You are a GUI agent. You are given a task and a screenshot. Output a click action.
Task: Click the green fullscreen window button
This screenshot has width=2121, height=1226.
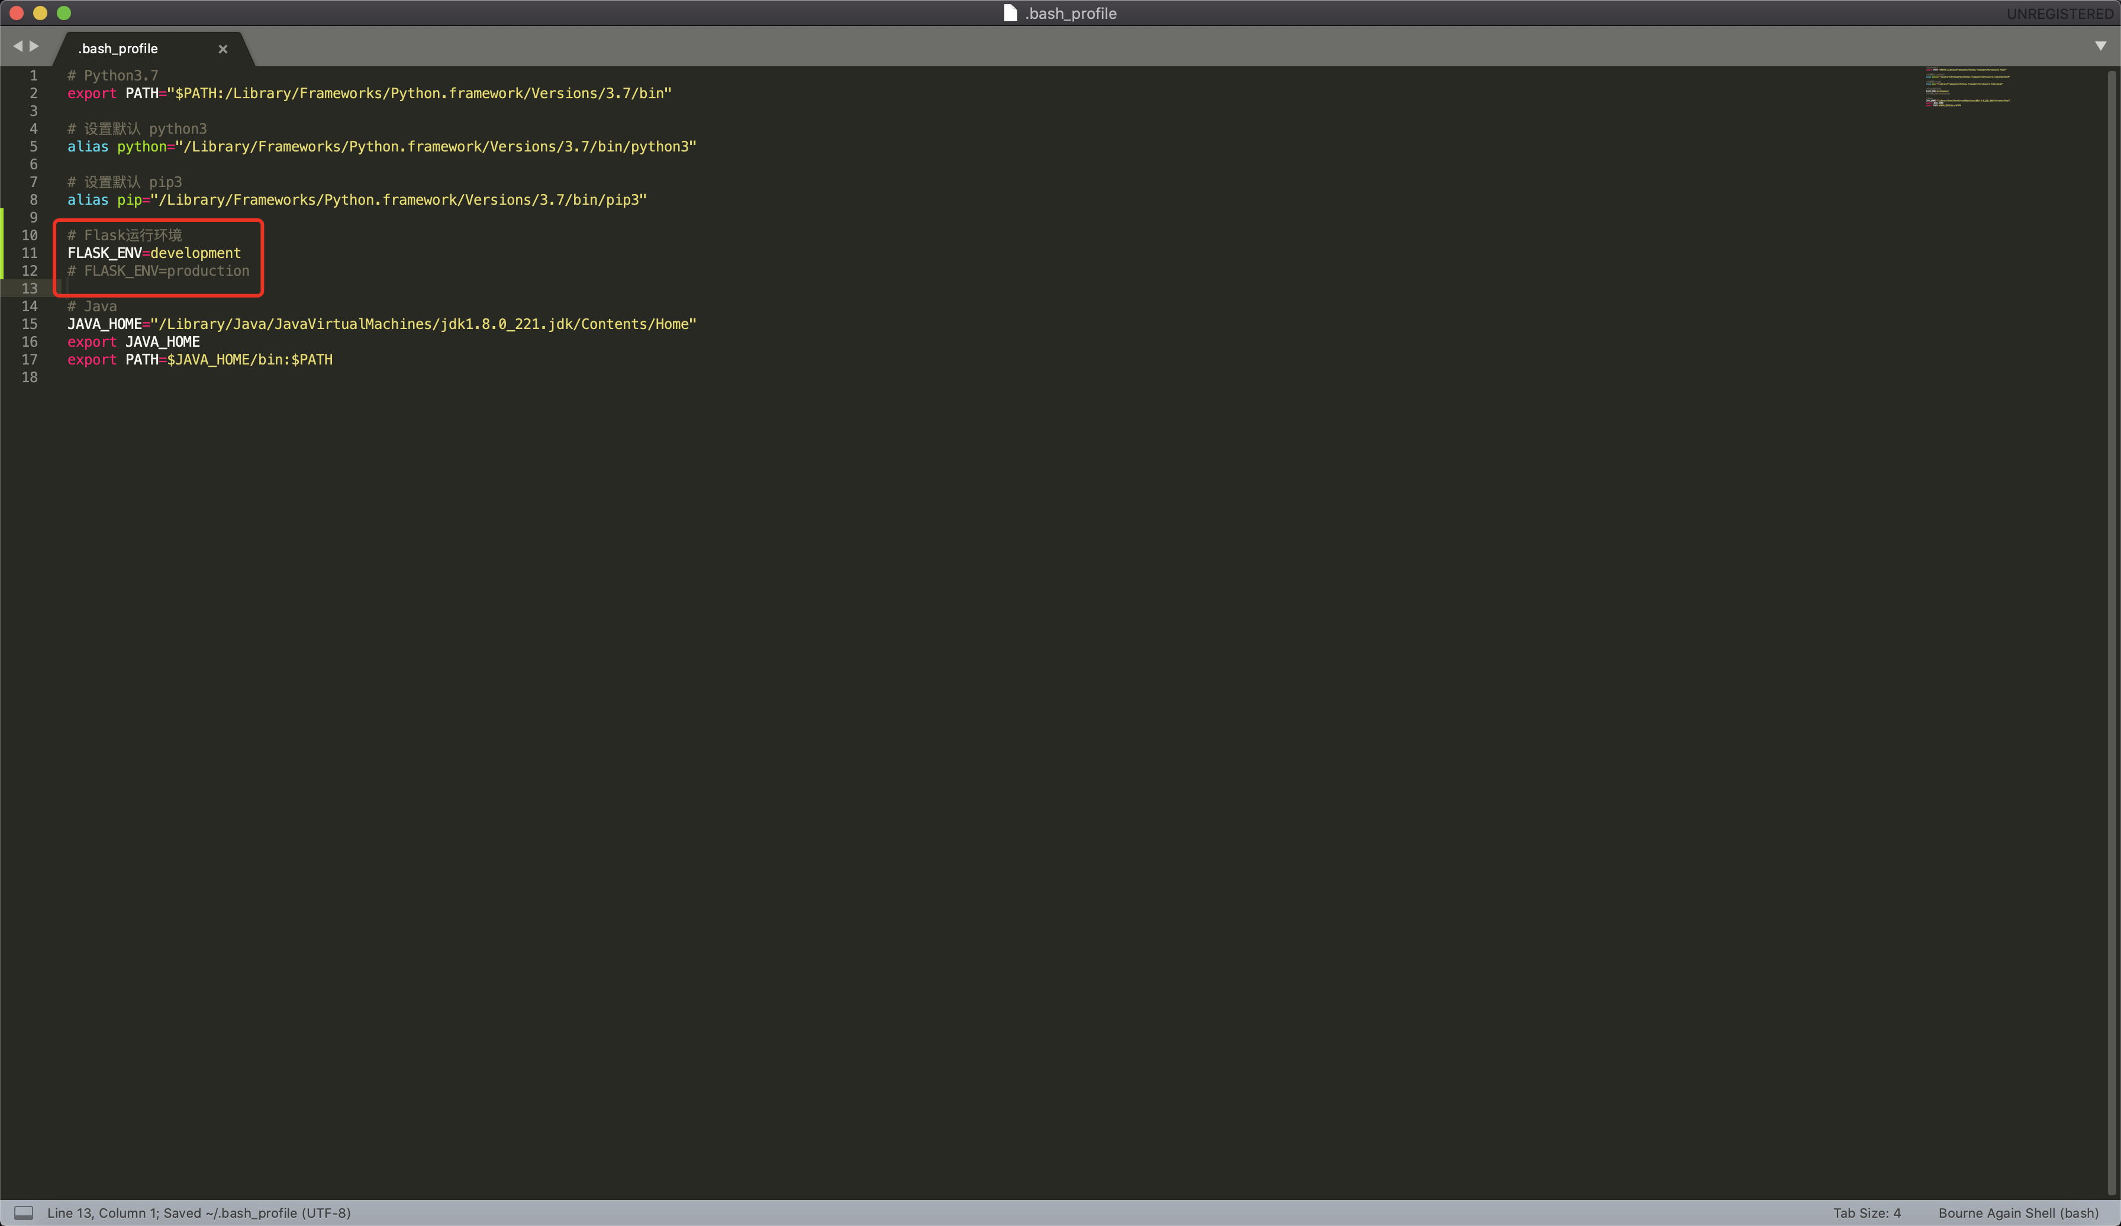click(64, 12)
